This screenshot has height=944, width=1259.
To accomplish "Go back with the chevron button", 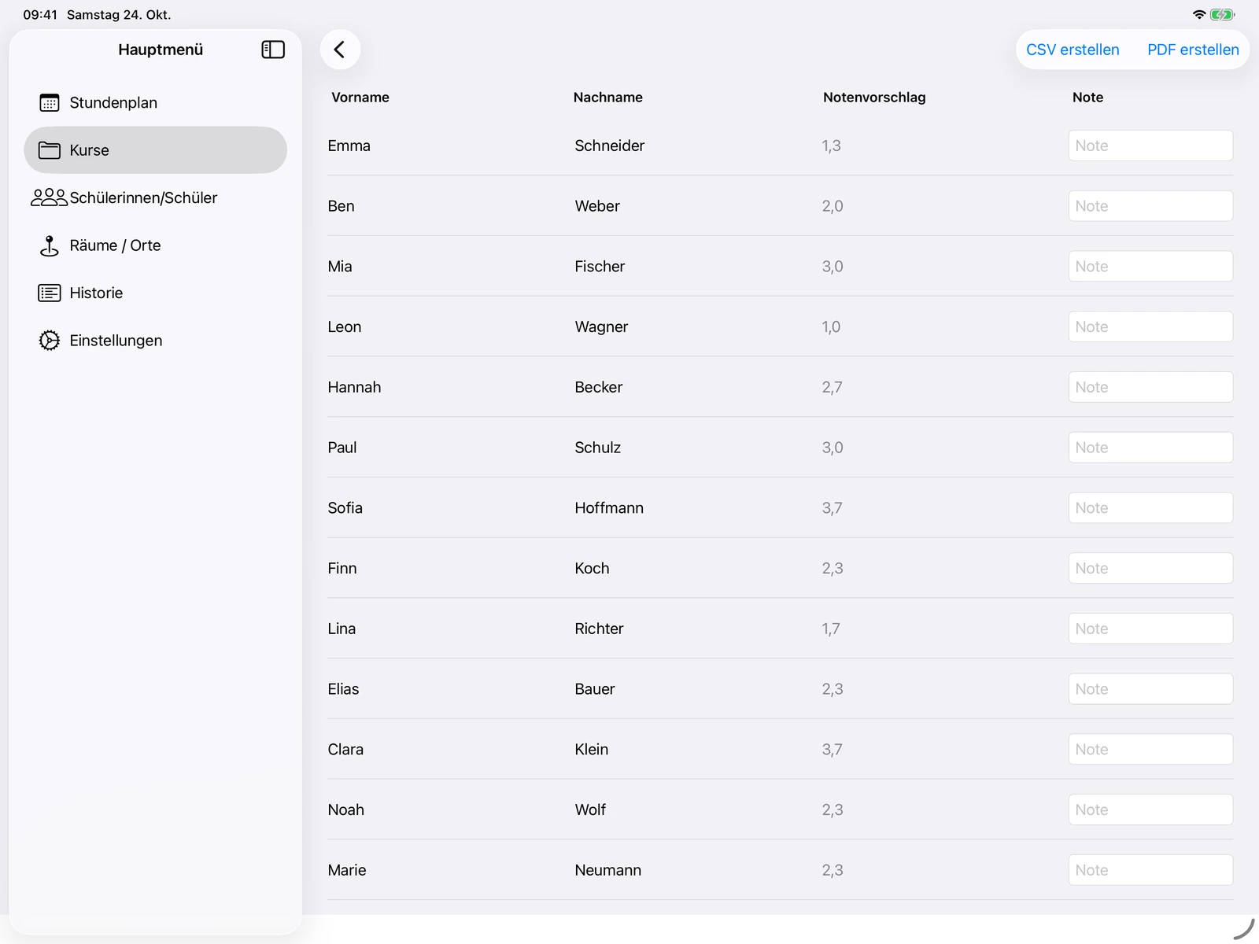I will [x=340, y=50].
